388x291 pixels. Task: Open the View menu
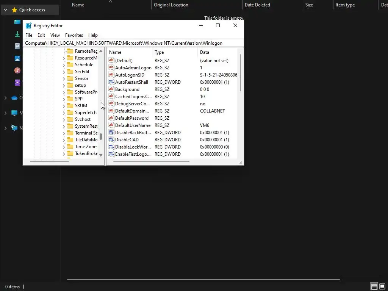click(55, 35)
